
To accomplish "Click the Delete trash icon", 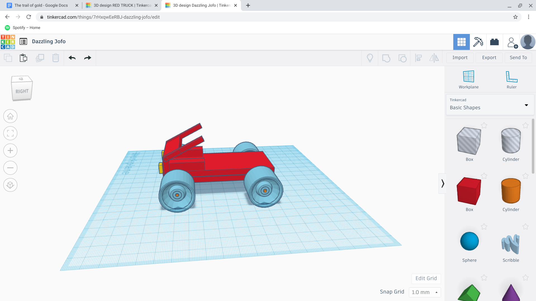I will click(56, 58).
